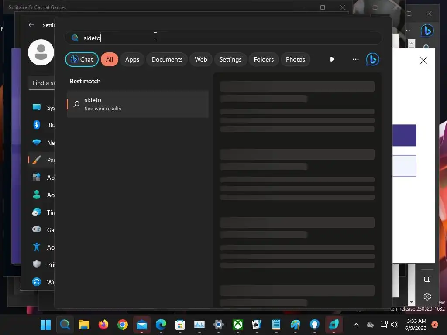
Task: Click Edge scrollbar down arrow
Action: coord(411,302)
